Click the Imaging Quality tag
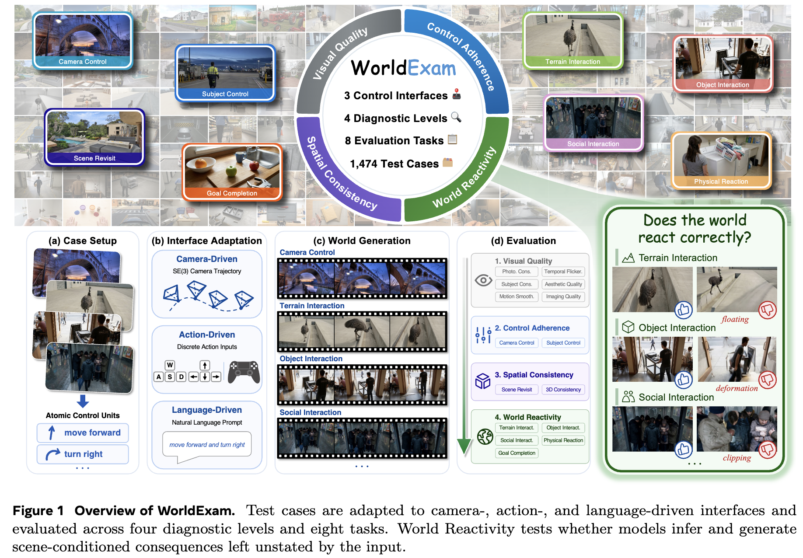The image size is (803, 558). [x=563, y=296]
